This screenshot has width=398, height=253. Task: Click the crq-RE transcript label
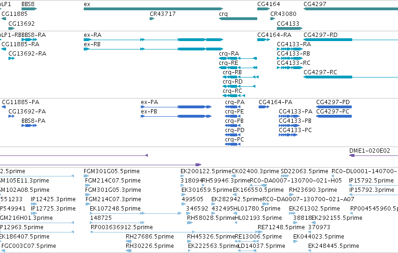(229, 63)
